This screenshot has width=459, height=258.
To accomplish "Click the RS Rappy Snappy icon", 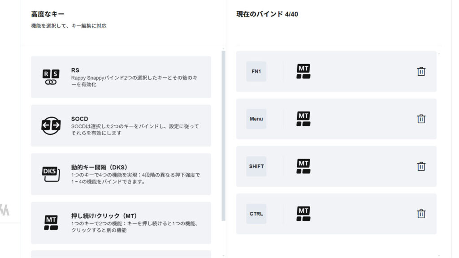I will click(51, 77).
